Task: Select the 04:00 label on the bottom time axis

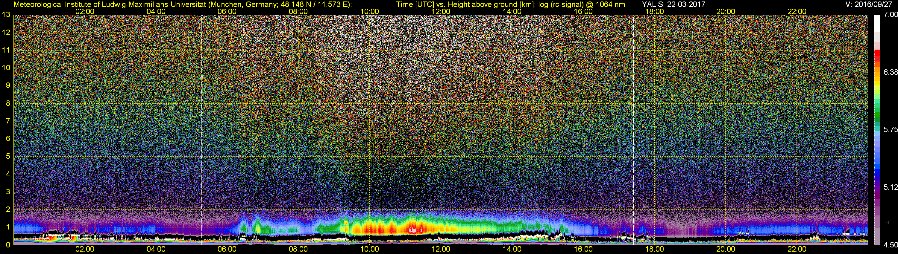Action: pos(156,249)
